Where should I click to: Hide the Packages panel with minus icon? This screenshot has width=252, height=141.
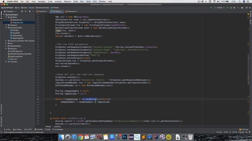coord(33,11)
